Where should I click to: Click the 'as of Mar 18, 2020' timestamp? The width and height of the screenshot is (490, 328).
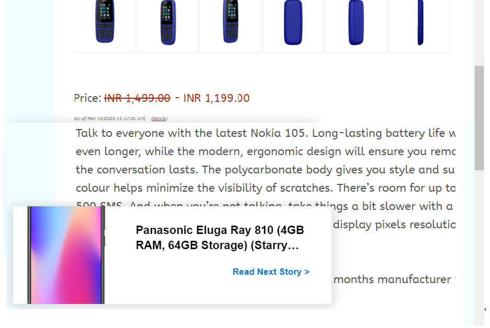[110, 119]
